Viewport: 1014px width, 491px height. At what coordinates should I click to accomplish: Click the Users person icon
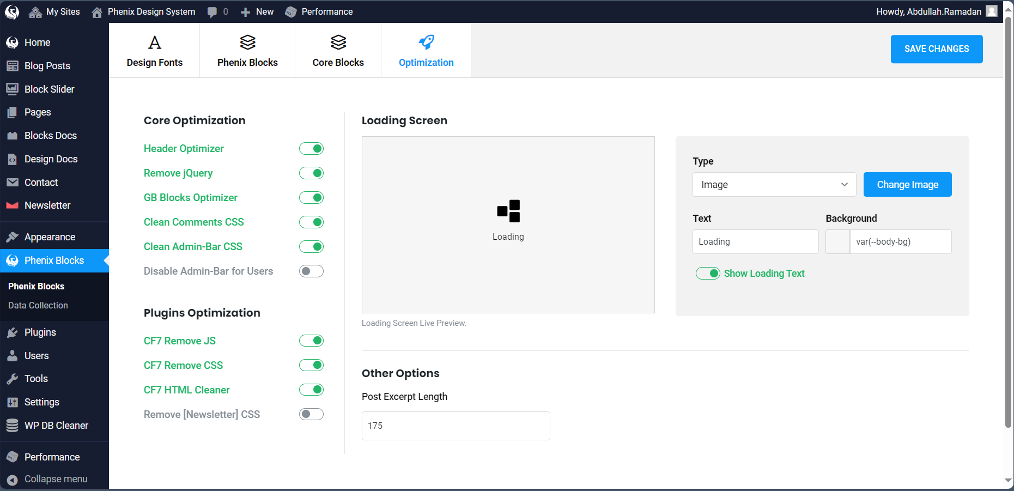[x=12, y=356]
